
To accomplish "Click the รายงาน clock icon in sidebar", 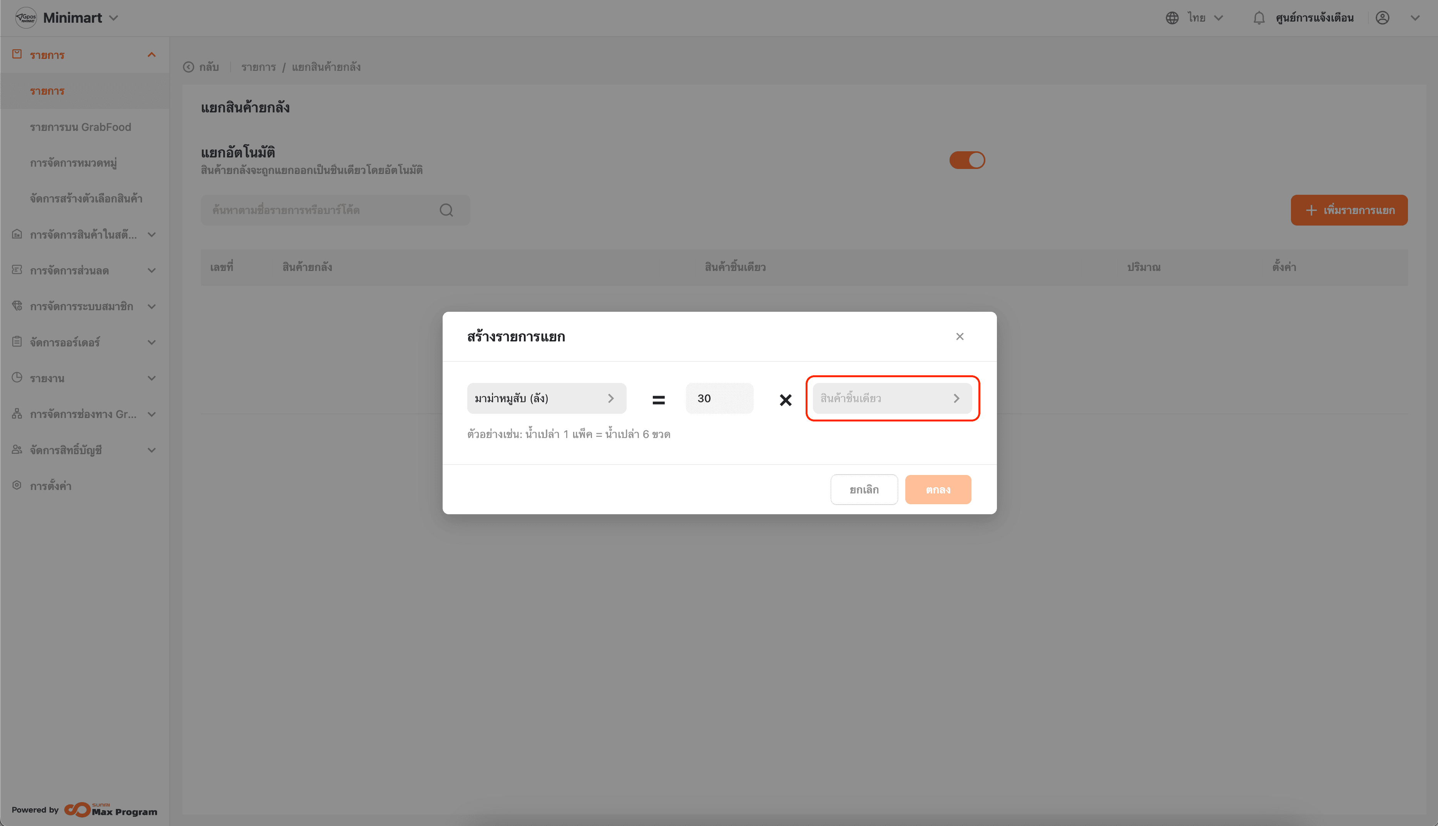I will tap(17, 378).
